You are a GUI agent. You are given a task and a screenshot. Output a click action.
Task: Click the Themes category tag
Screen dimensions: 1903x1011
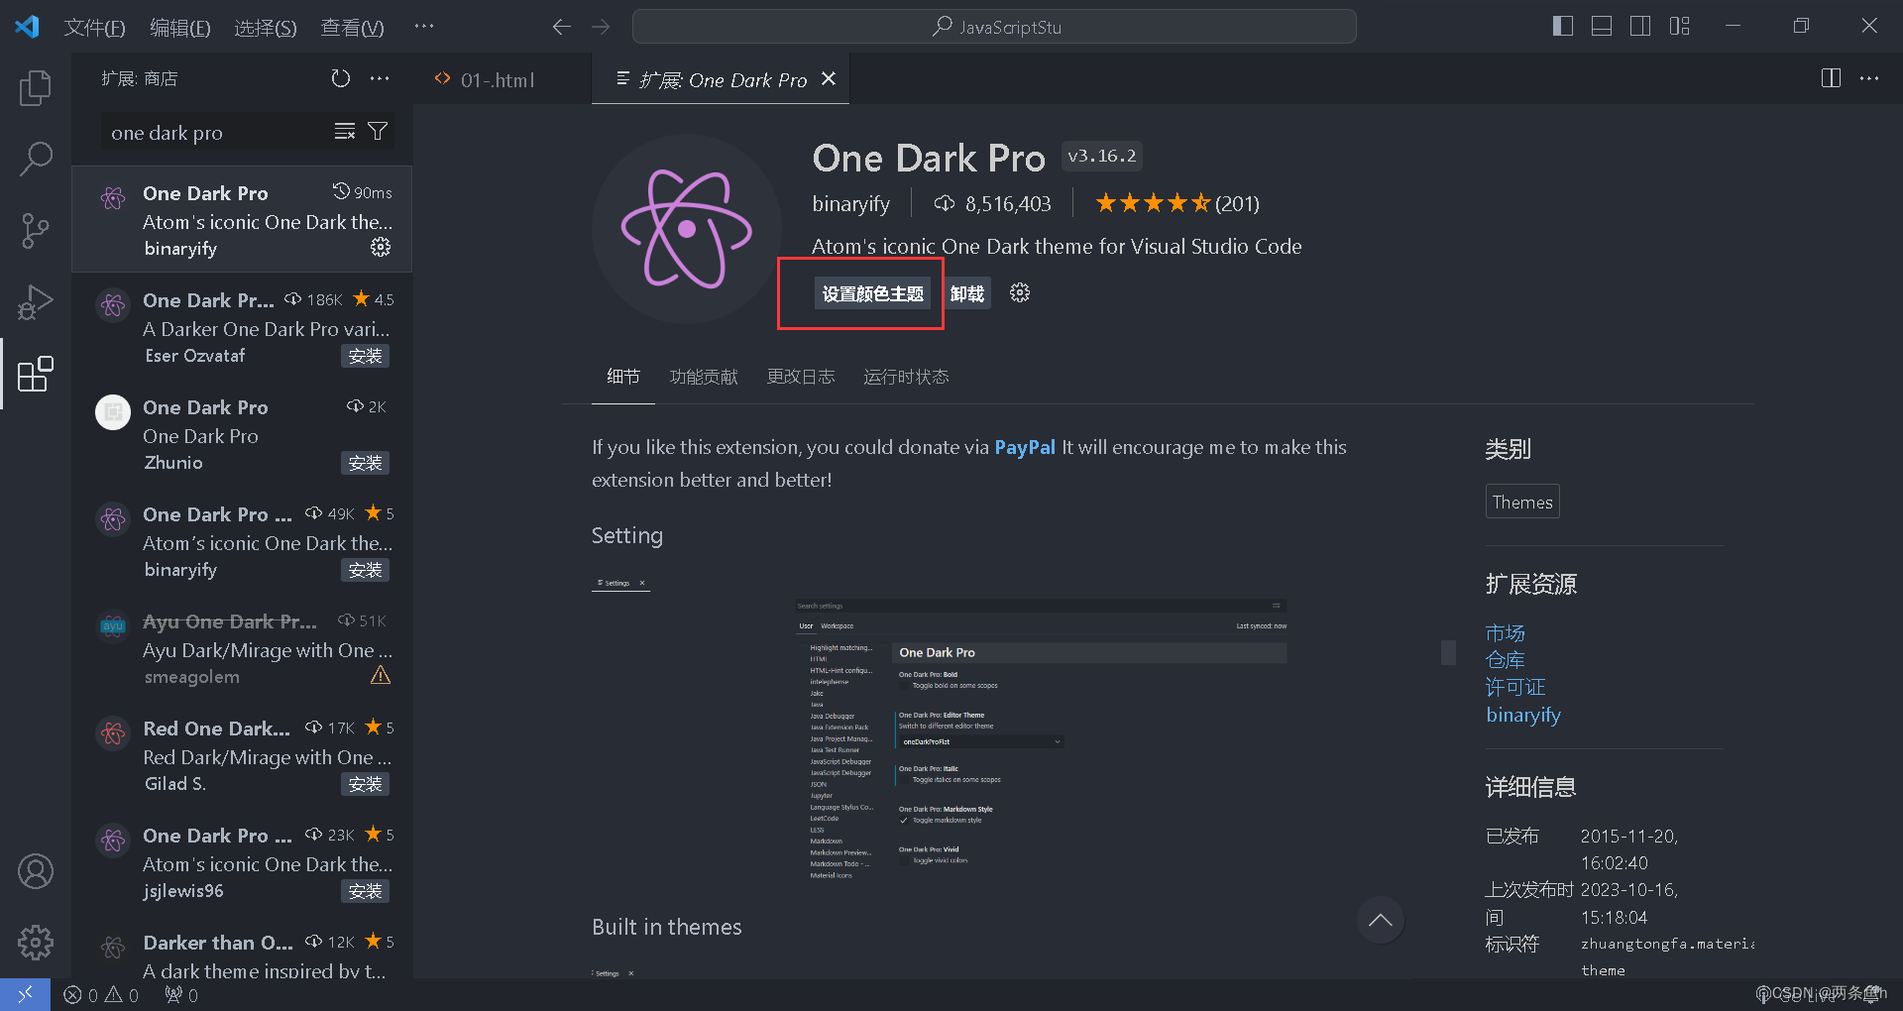[1522, 502]
